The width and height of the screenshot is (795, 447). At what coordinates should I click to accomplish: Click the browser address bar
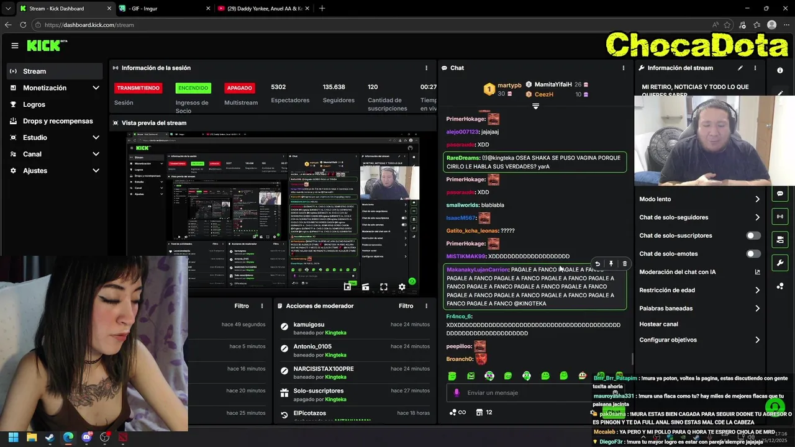click(373, 25)
